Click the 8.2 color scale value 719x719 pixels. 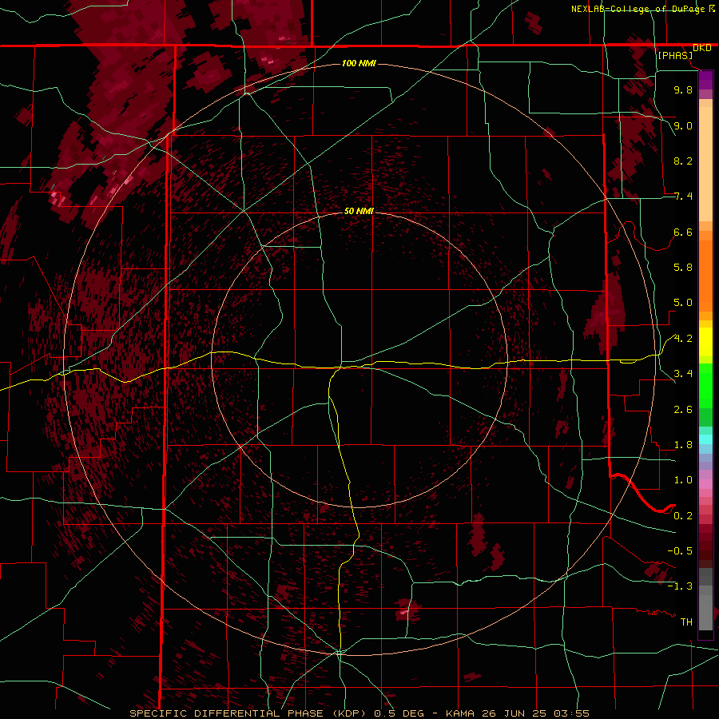coord(683,161)
